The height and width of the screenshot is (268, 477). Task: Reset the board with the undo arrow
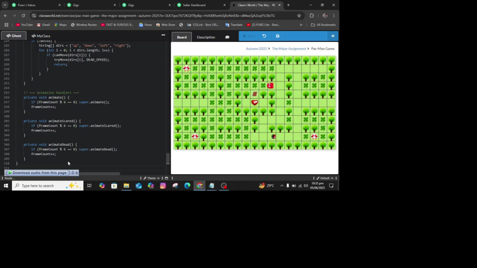pos(264,36)
